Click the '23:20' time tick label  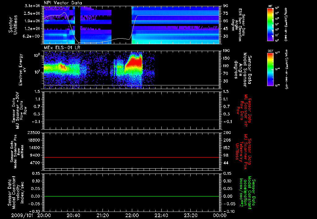click(x=190, y=215)
